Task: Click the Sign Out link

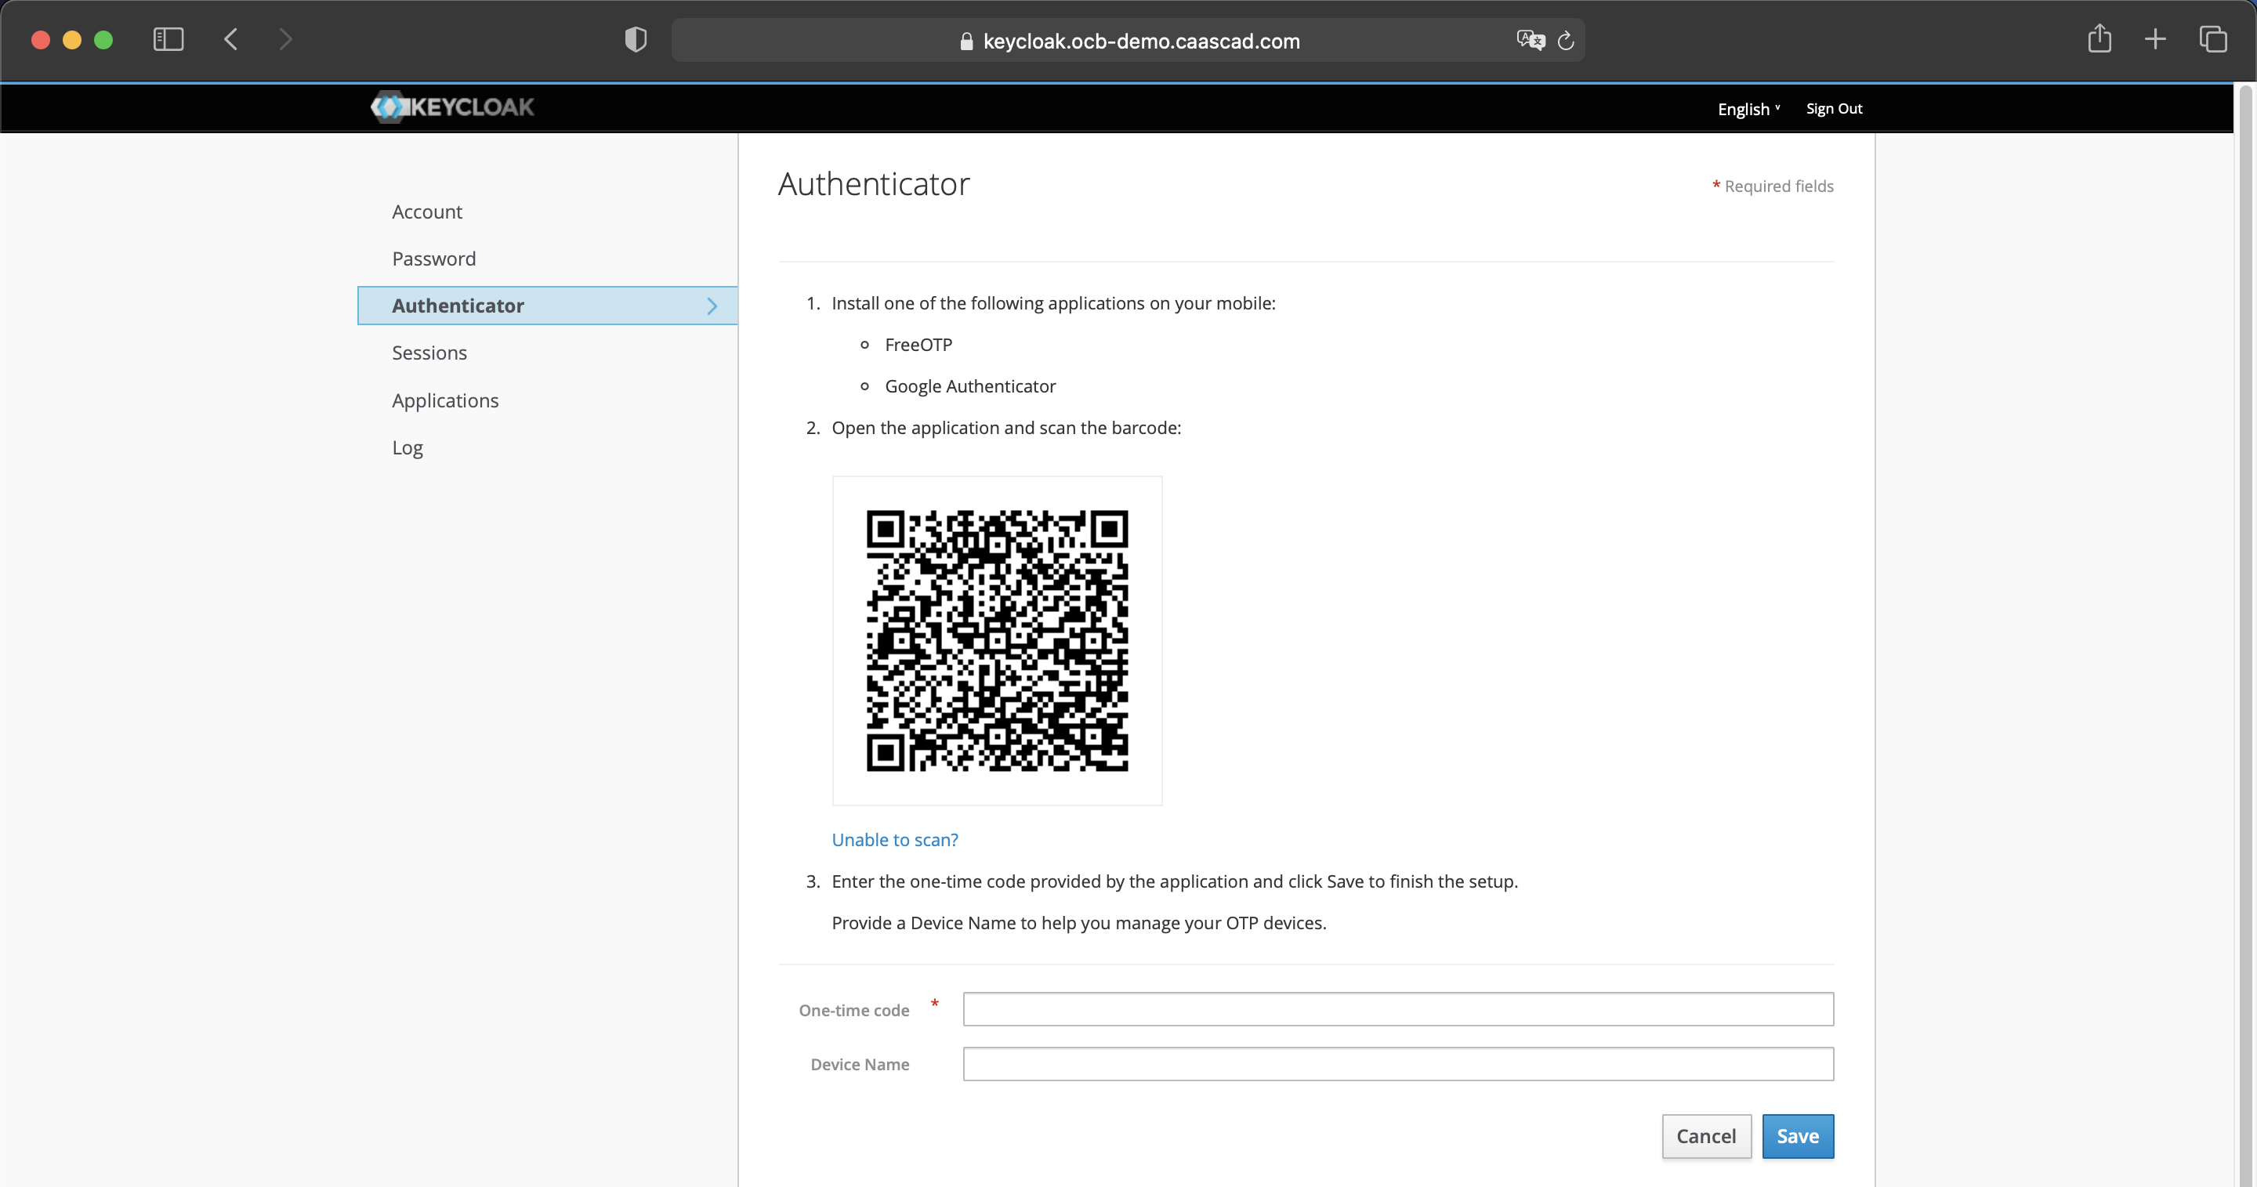Action: tap(1834, 109)
